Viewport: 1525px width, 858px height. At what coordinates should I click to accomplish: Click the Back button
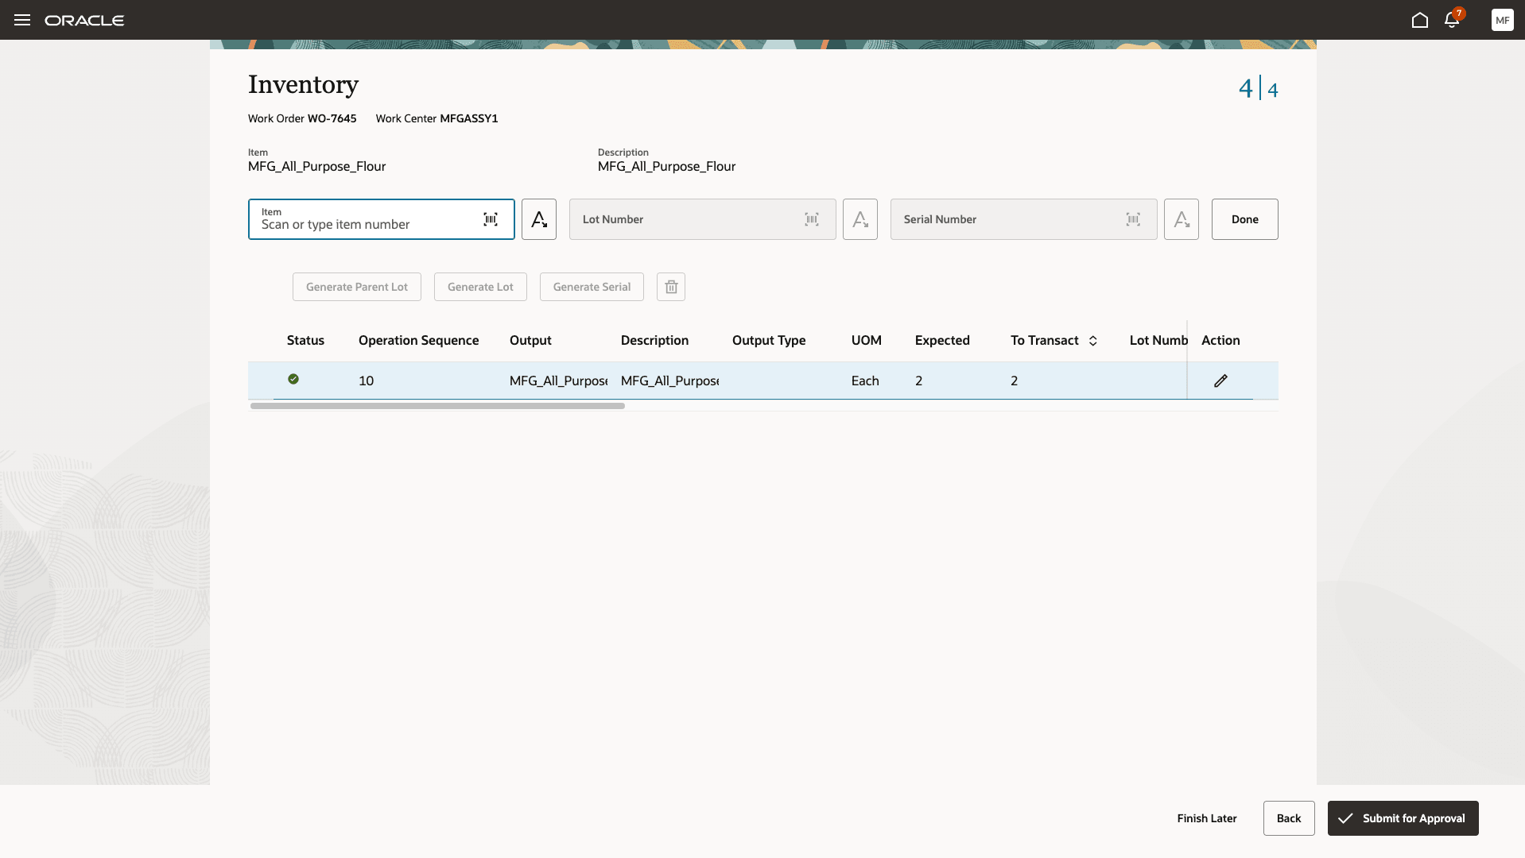[x=1289, y=818]
